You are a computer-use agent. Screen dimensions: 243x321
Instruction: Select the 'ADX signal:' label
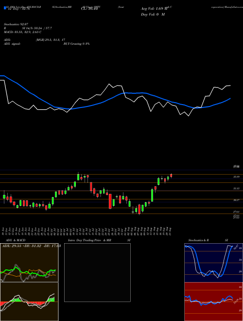coord(12,44)
